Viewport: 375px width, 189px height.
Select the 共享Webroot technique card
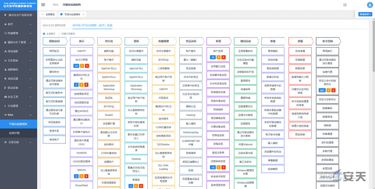(x=246, y=145)
